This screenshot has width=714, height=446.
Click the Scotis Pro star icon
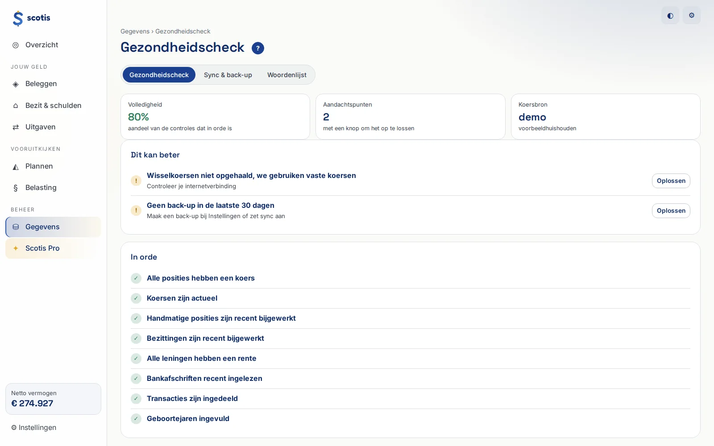point(16,248)
